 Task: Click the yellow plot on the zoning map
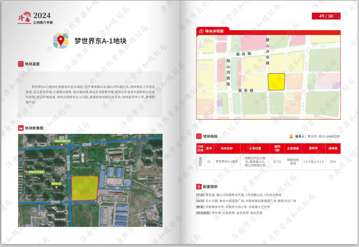276,82
